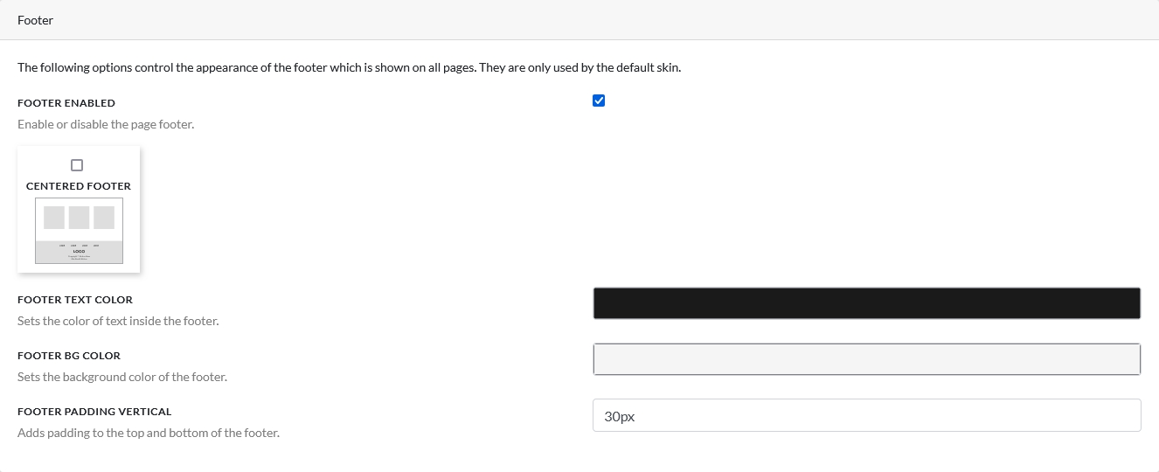
Task: Click the FOOTER TEXT COLOR label
Action: 75,300
